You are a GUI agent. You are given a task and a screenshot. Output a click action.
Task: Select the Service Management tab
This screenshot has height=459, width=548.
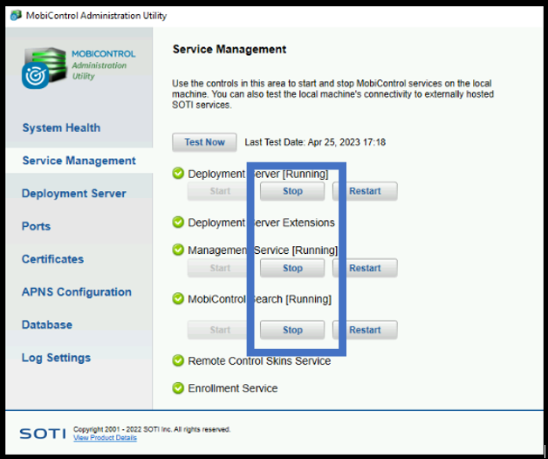79,161
